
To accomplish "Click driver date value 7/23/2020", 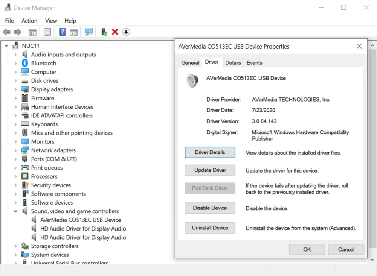I will coord(264,110).
